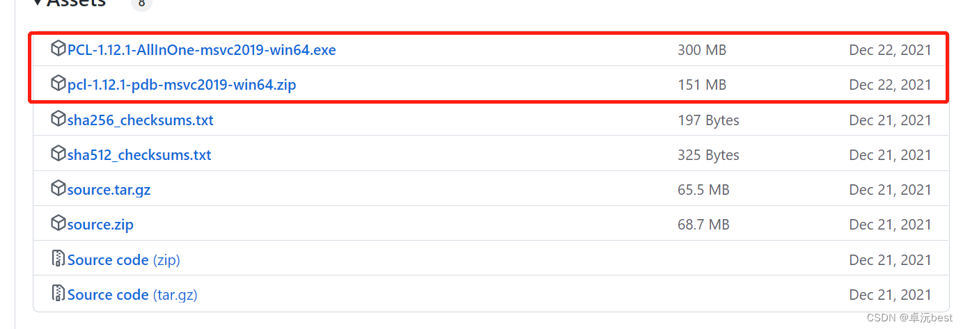Download pcl-1.12.1-pdb-msvc2019-win64.zip
The width and height of the screenshot is (963, 329).
tap(182, 85)
